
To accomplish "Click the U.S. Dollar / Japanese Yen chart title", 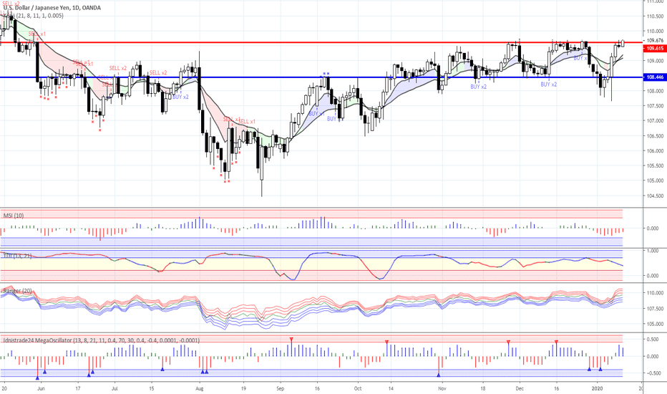I will pyautogui.click(x=43, y=8).
